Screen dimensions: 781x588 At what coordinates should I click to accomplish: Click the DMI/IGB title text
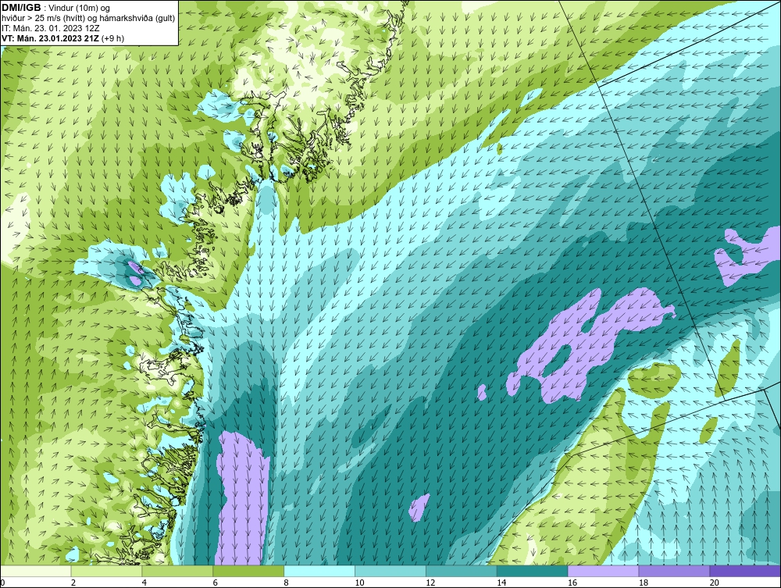tap(21, 8)
